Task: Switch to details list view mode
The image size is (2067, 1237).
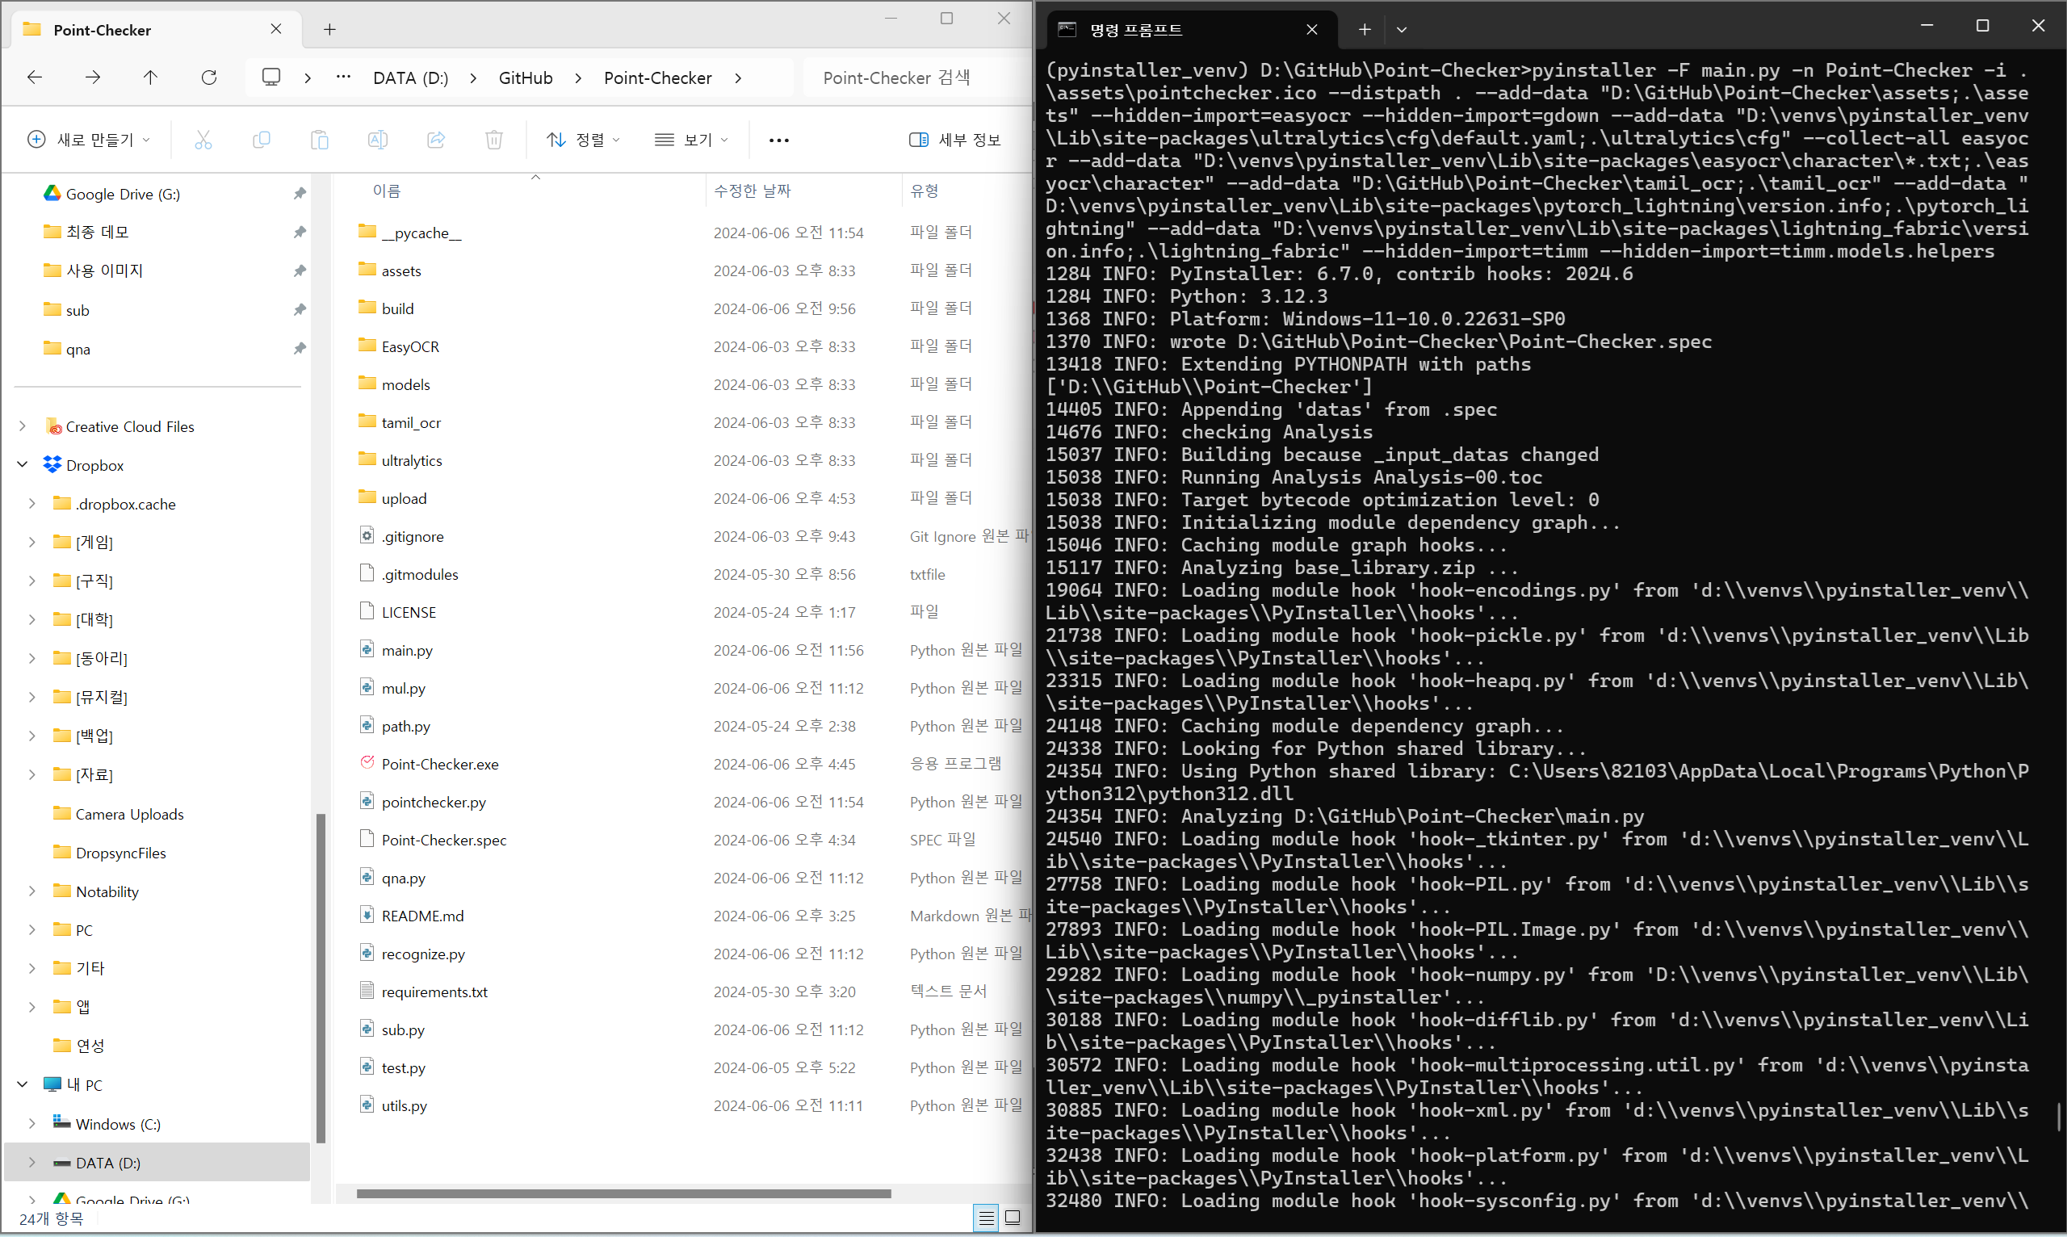Action: click(x=986, y=1218)
